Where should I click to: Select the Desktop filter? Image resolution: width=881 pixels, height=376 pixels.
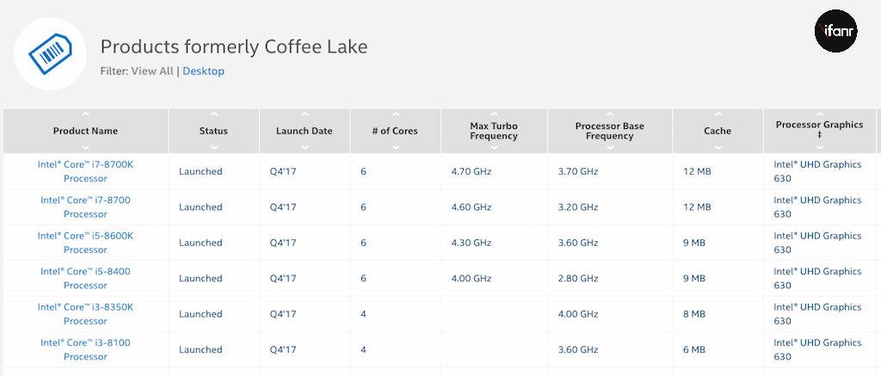click(203, 71)
